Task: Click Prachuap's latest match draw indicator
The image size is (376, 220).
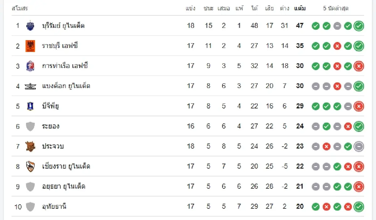Action: pyautogui.click(x=359, y=146)
